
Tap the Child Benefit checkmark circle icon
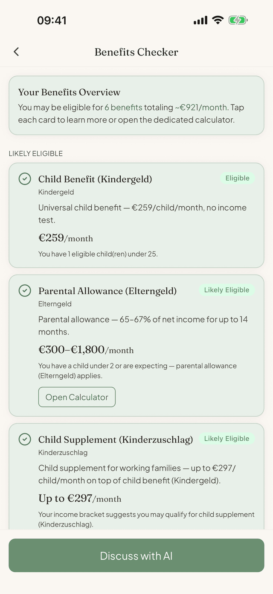pyautogui.click(x=25, y=179)
